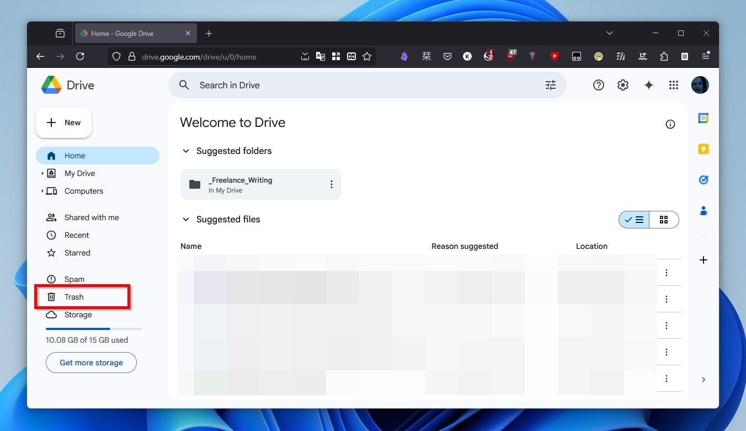Click Get add-ons plus icon
746x431 pixels.
[x=704, y=260]
